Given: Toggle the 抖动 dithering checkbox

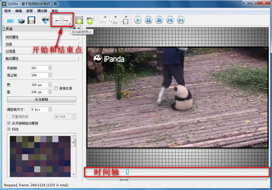Looking at the screenshot, I should coord(9,129).
